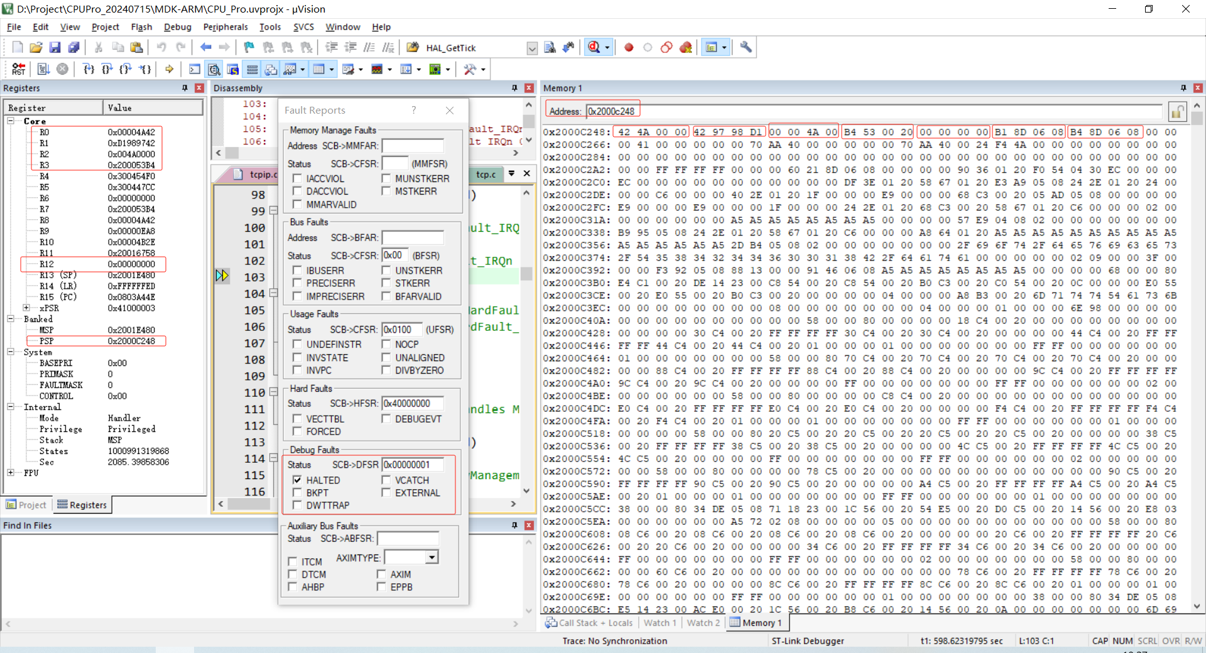Pin the Disassembly panel
1206x653 pixels.
coord(514,88)
